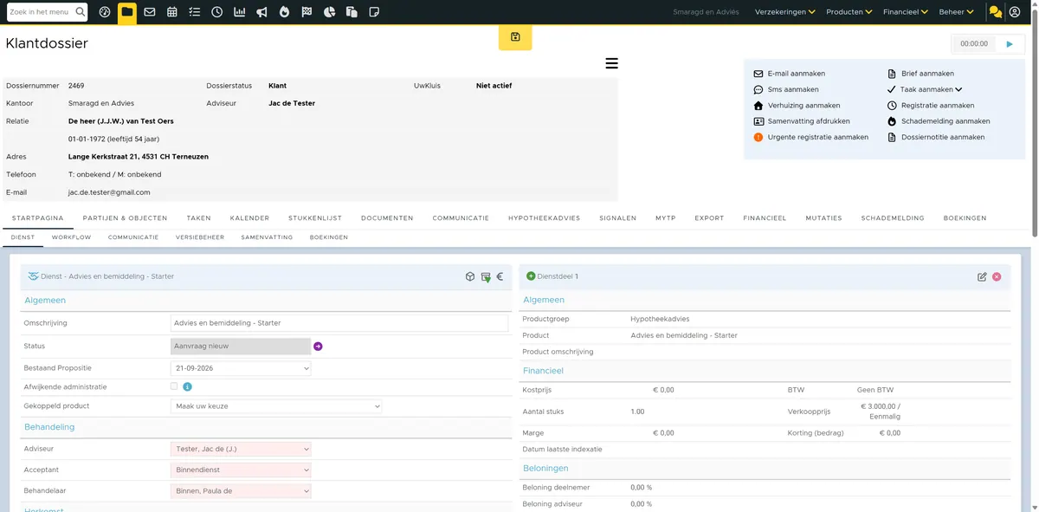The height and width of the screenshot is (512, 1039).
Task: Click the red delete icon for Dienstdeel 1
Action: click(x=997, y=276)
